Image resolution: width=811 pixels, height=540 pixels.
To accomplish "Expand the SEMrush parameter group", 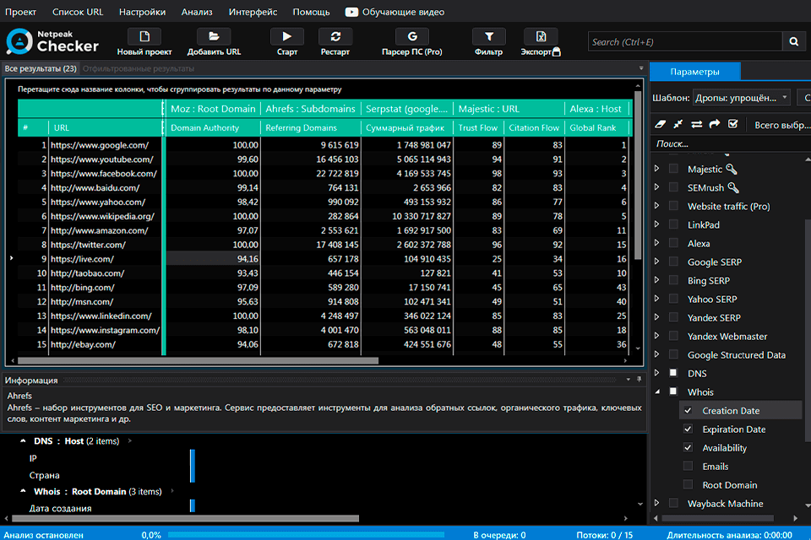I will (657, 188).
